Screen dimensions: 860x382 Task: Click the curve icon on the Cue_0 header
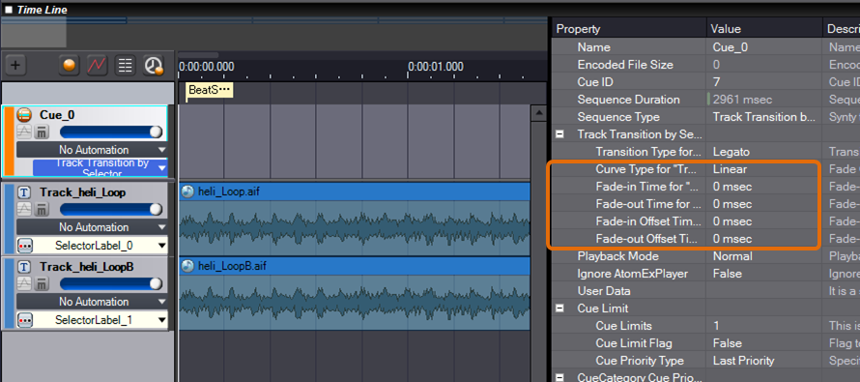24,132
